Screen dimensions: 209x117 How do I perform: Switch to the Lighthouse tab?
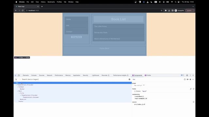click(95, 75)
